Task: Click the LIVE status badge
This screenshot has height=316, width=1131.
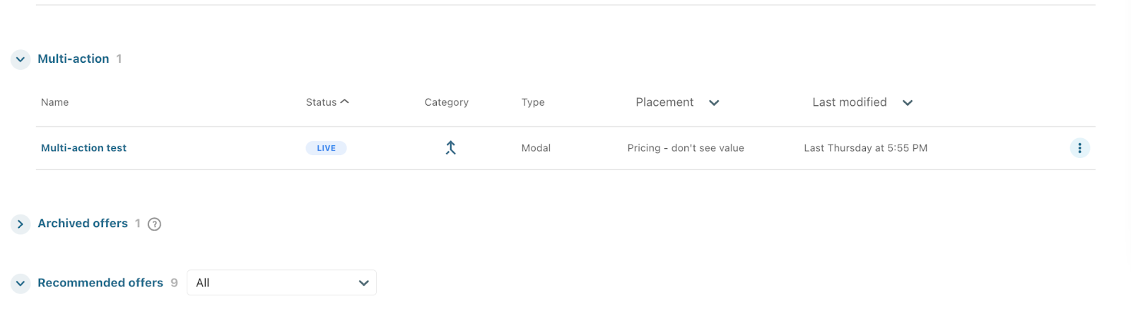Action: click(326, 148)
